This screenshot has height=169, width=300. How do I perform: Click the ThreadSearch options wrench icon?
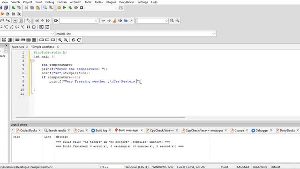point(178,21)
